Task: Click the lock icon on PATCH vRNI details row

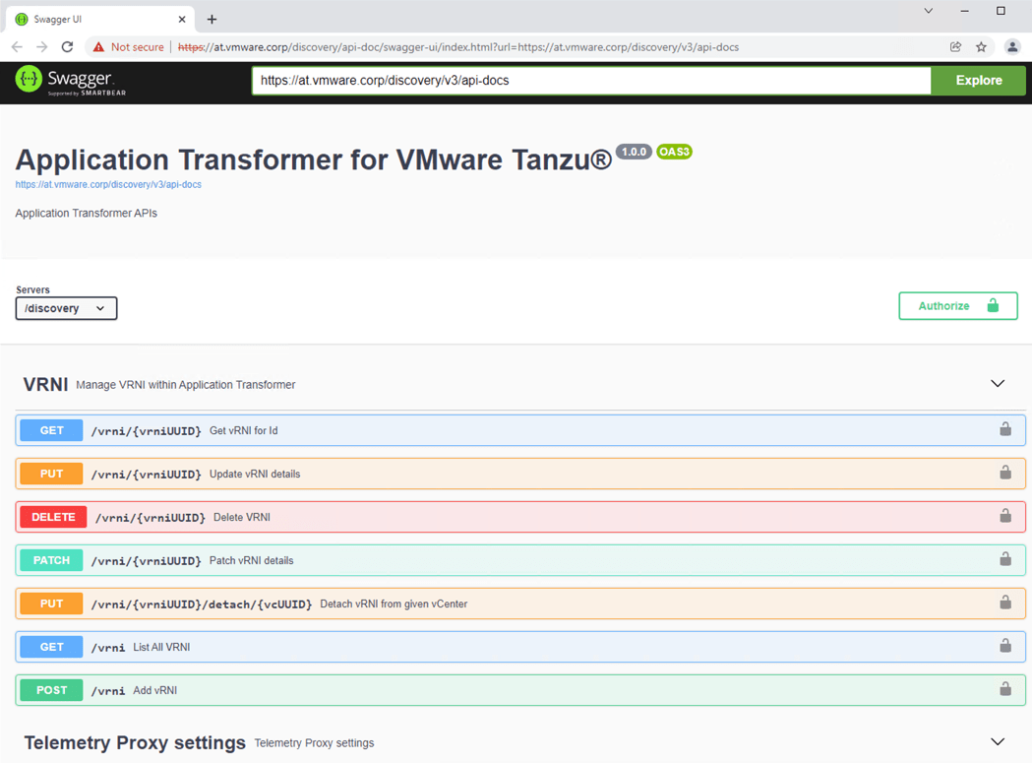Action: pos(1004,560)
